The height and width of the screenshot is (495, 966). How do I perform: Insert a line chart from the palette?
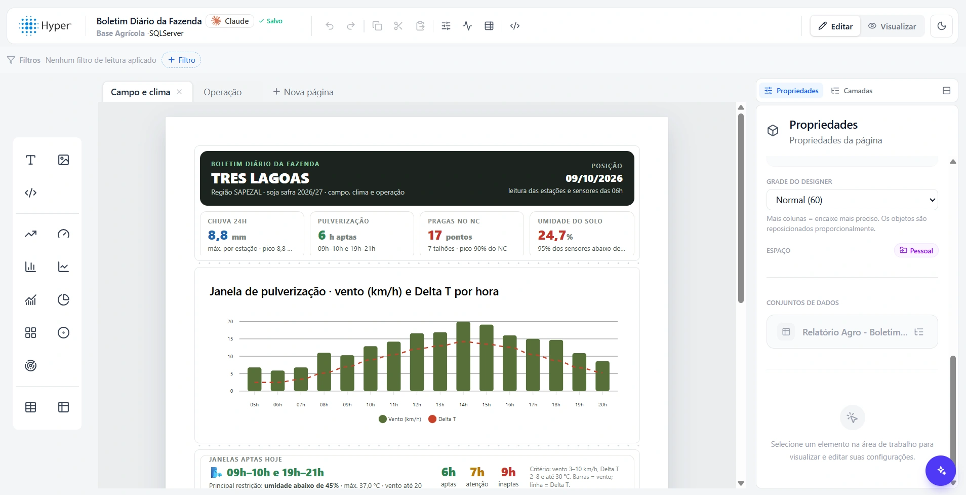[63, 267]
